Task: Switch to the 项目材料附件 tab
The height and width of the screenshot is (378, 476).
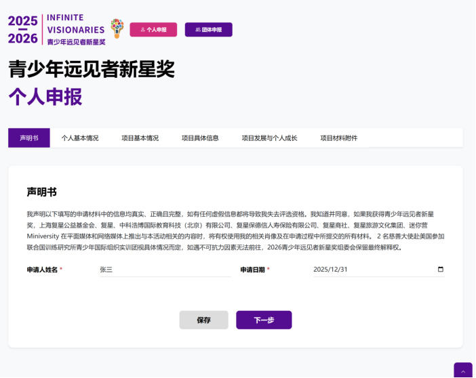Action: [x=339, y=138]
